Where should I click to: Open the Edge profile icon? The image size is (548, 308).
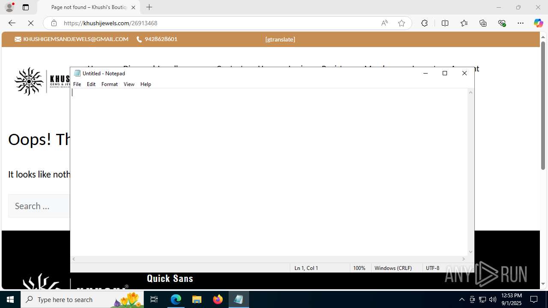click(x=9, y=7)
